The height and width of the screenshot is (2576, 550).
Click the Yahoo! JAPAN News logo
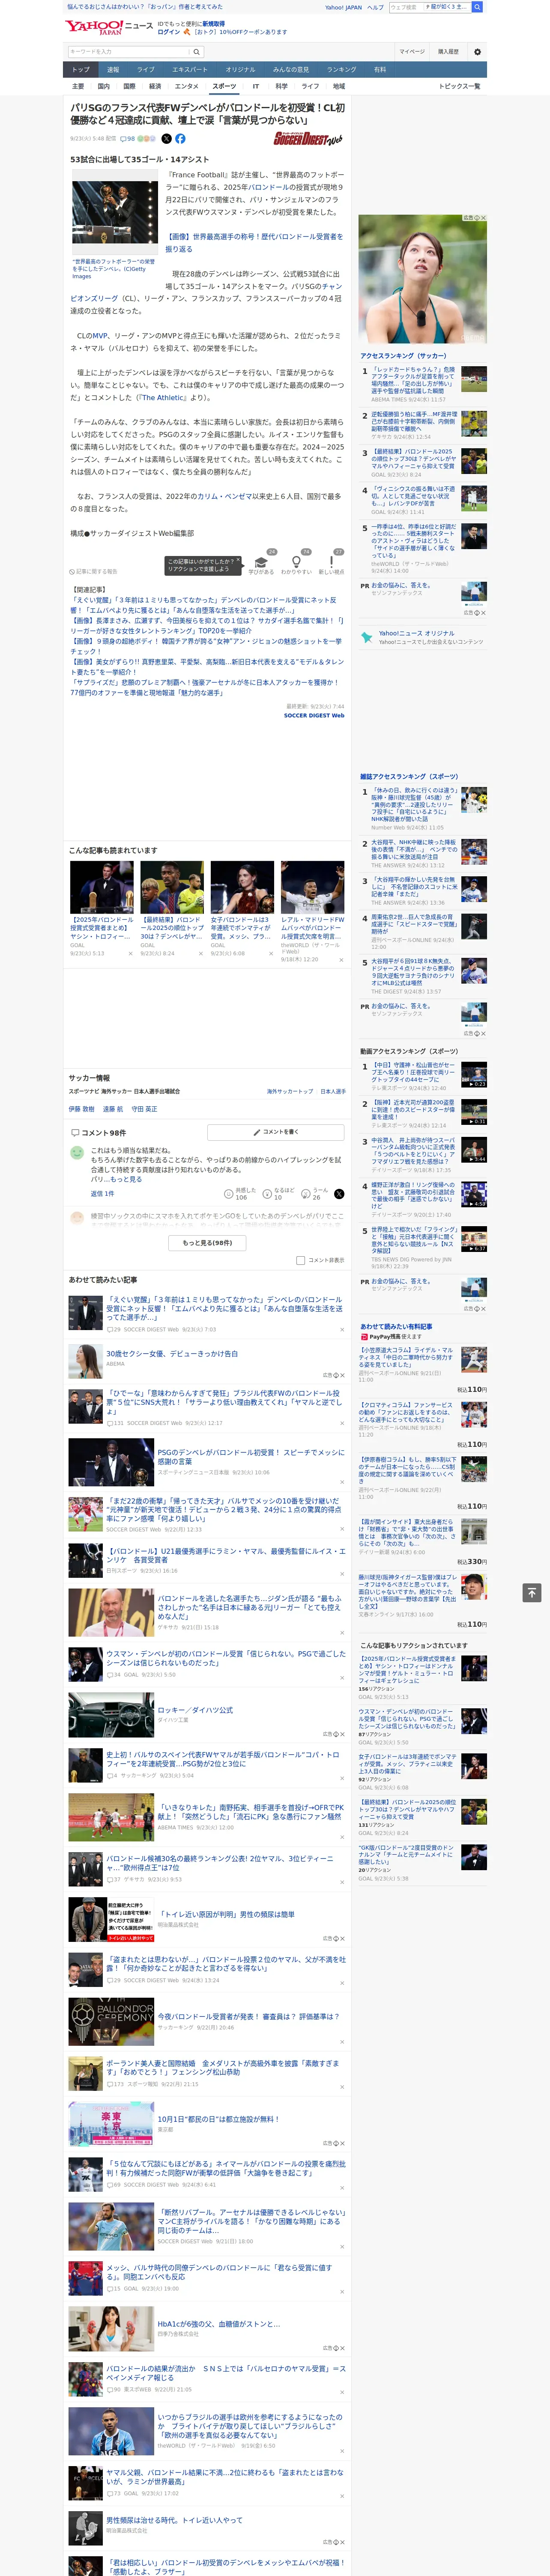[x=109, y=27]
